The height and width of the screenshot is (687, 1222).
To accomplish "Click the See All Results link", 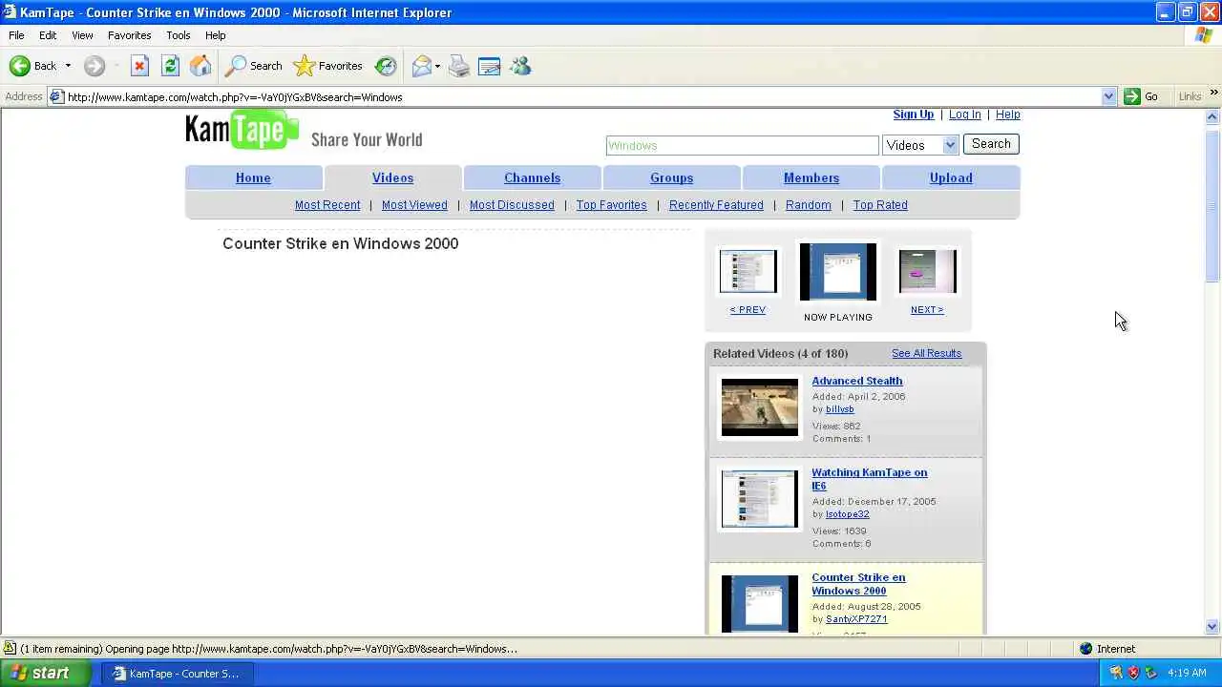I will coord(926,353).
